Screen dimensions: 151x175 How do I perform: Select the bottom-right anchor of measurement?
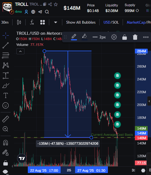pyautogui.click(x=91, y=137)
